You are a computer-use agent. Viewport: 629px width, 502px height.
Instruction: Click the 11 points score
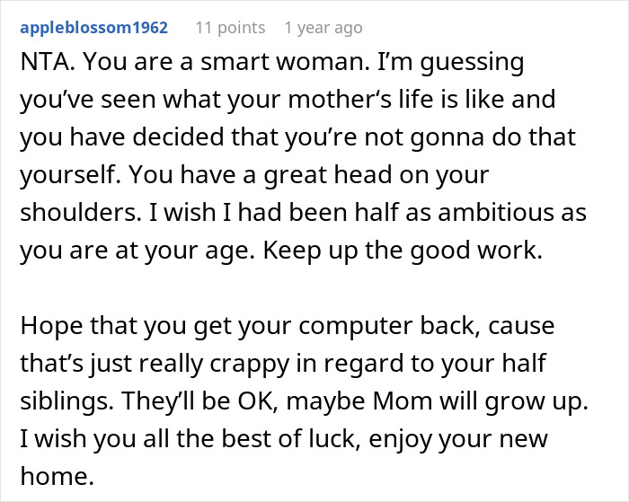pos(231,28)
